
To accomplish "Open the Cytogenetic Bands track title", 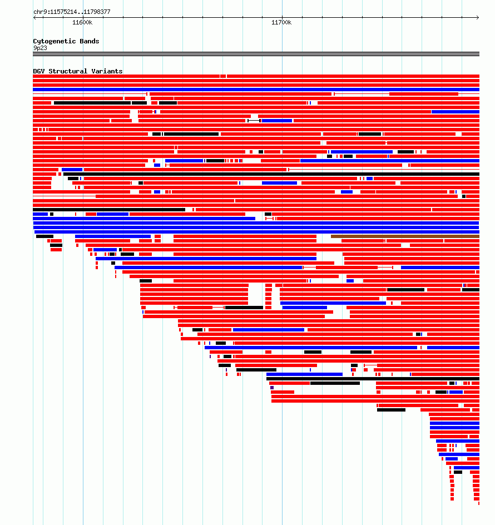I will tap(66, 41).
